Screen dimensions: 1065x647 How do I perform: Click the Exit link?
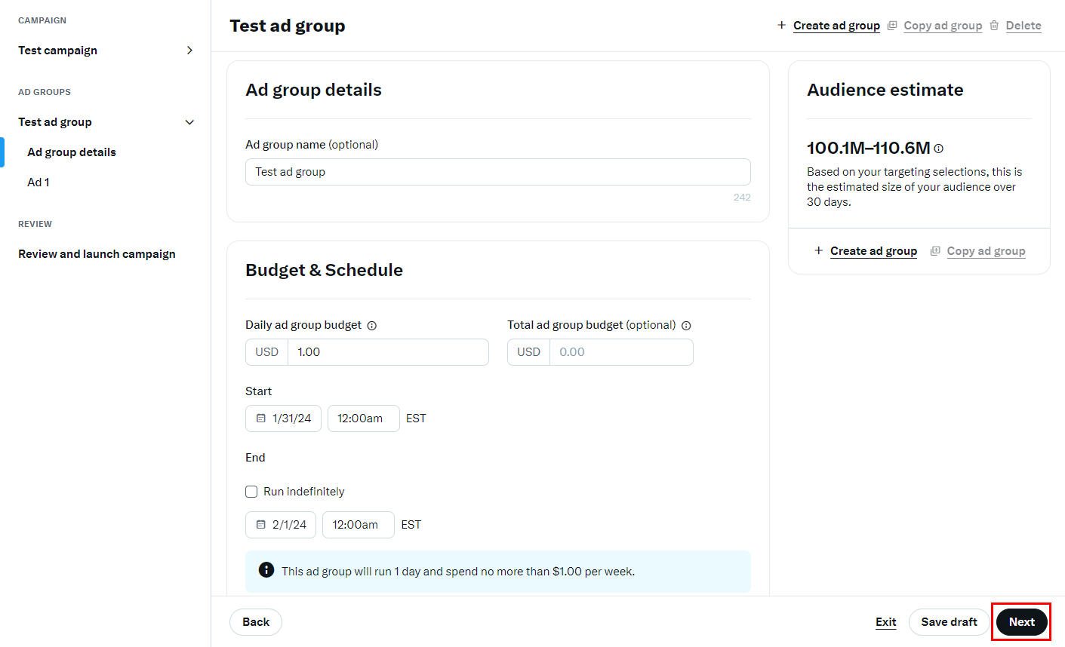pyautogui.click(x=885, y=622)
